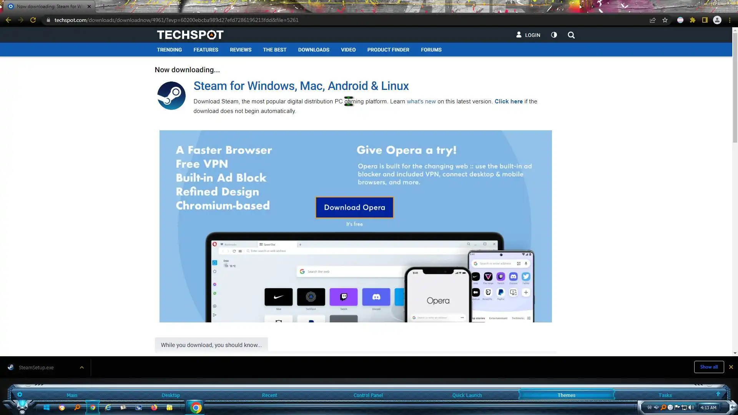This screenshot has height=415, width=738.
Task: Click the page vertical scrollbar thumb
Action: pos(735,88)
